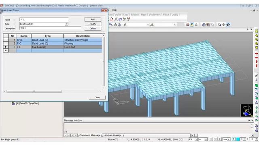Click the dialog table vertical scrollbar
The height and width of the screenshot is (145, 259).
(x=104, y=62)
